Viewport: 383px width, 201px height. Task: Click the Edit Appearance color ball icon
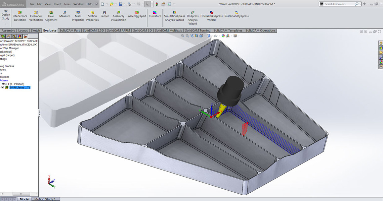pos(223,36)
